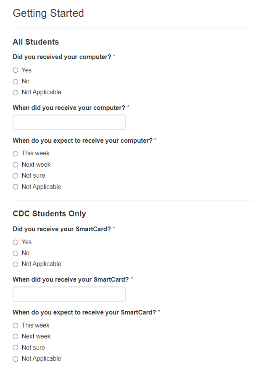This screenshot has width=261, height=365.
Task: Click the 'When did you receive your SmartCard?' label
Action: tap(71, 280)
